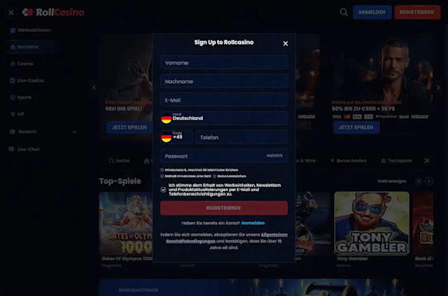Focus the Nachname input field
Viewport: 448px width, 296px height.
point(224,81)
